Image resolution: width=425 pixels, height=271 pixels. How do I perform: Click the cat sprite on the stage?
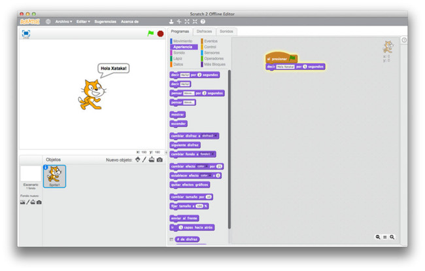point(92,94)
